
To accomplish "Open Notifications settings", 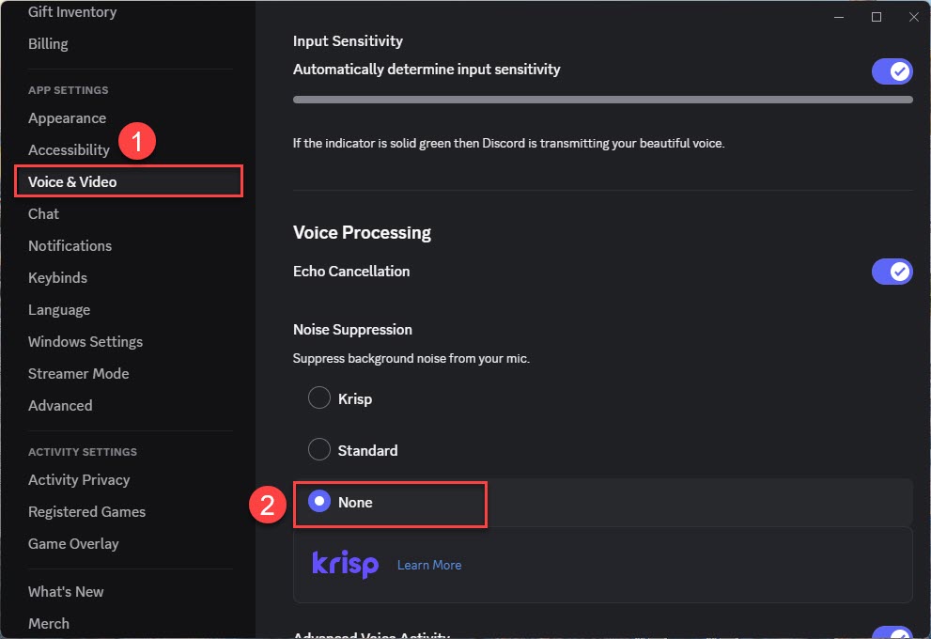I will pos(70,245).
